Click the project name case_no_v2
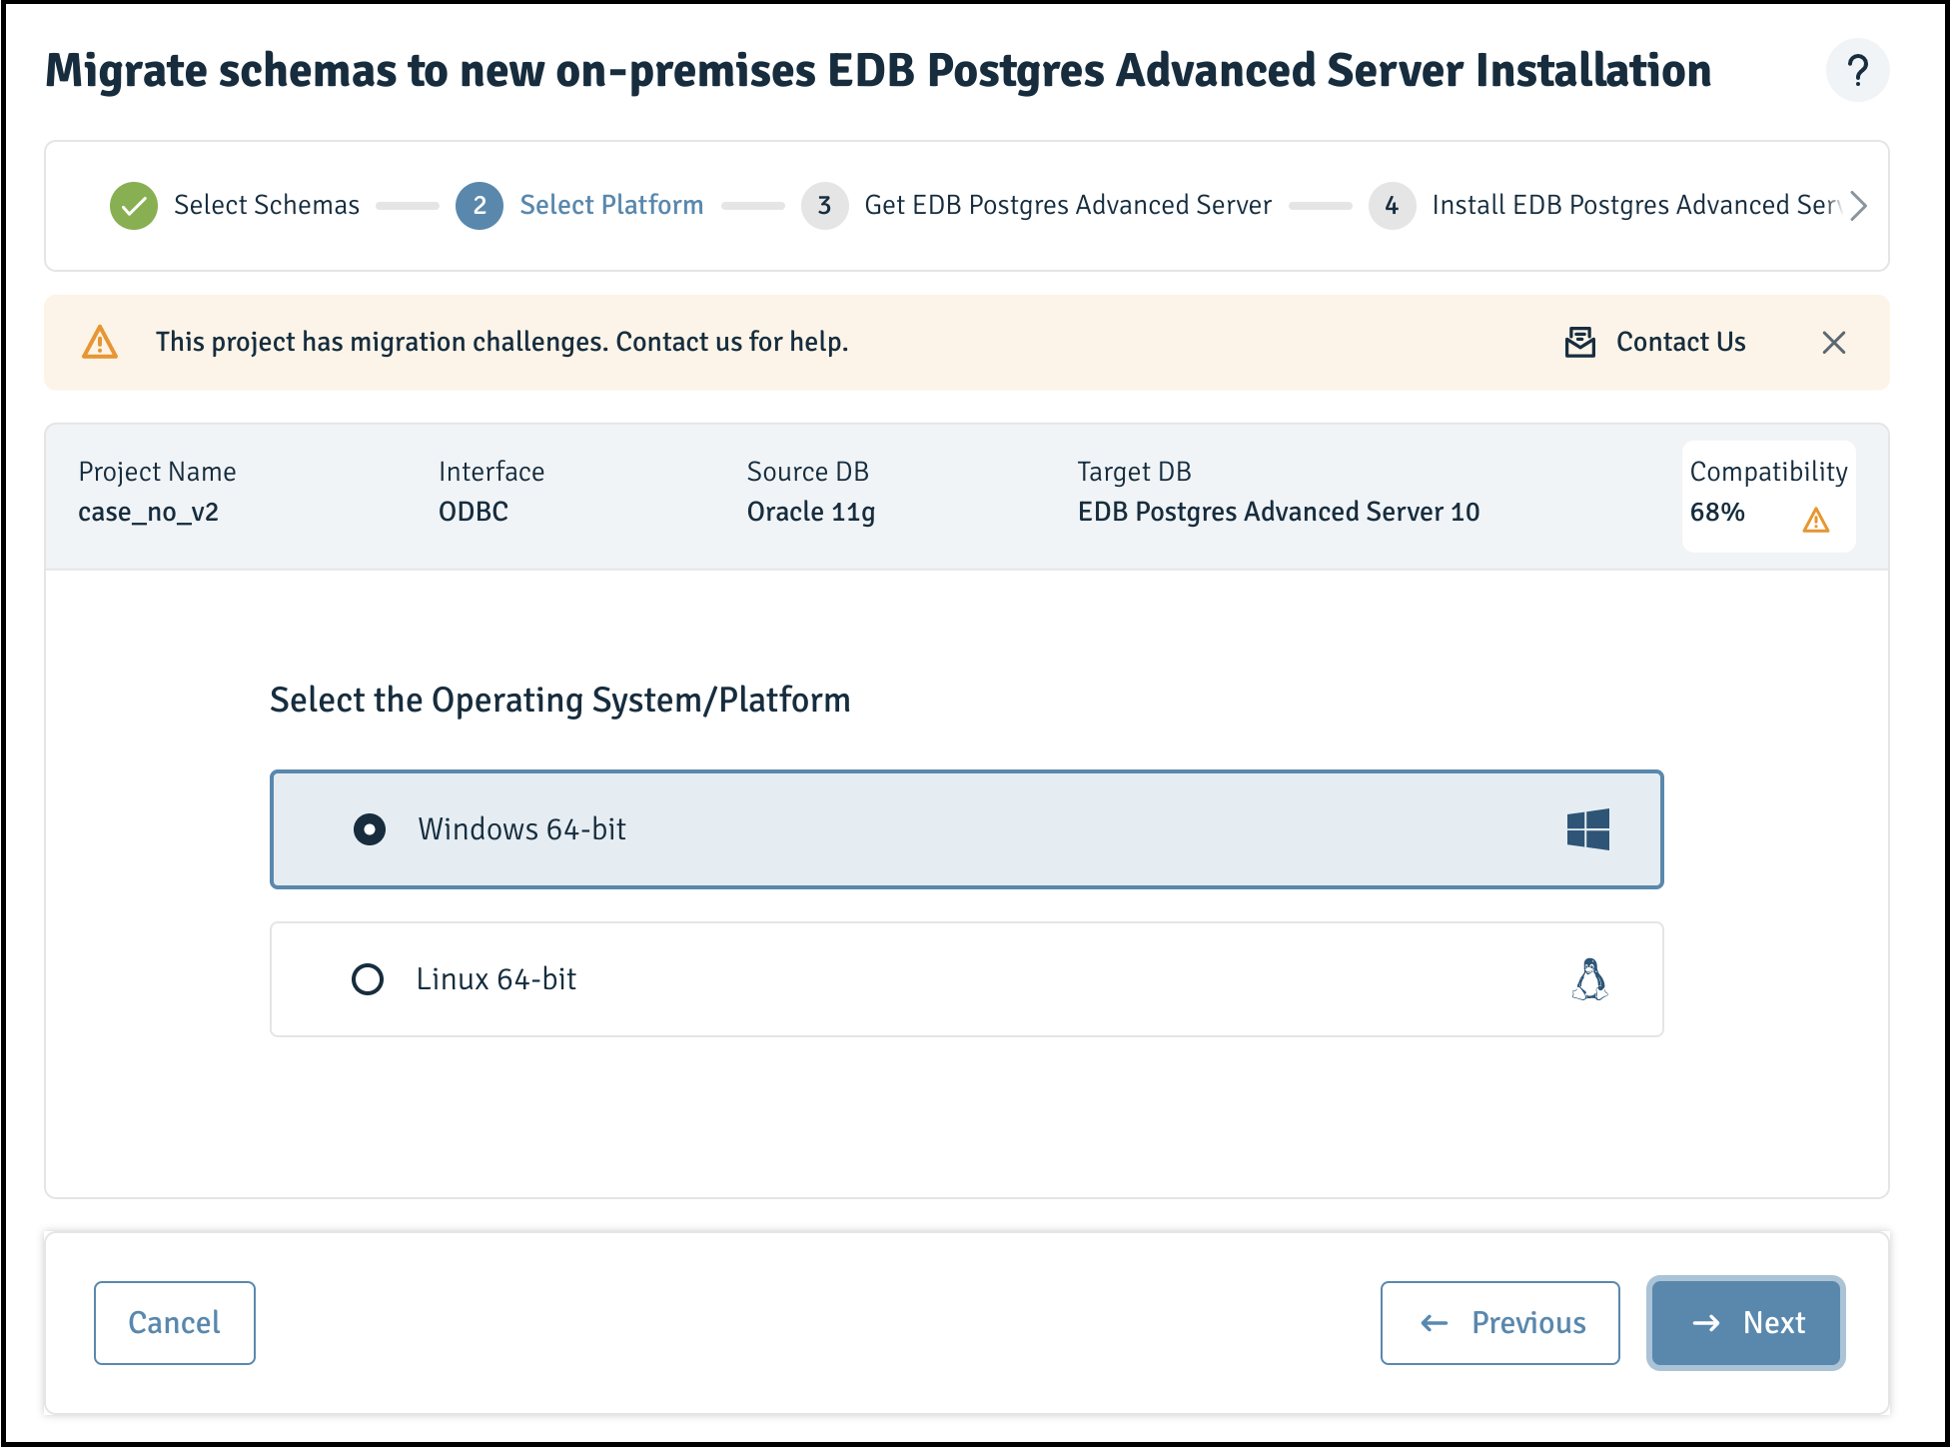The width and height of the screenshot is (1950, 1449). pyautogui.click(x=149, y=513)
